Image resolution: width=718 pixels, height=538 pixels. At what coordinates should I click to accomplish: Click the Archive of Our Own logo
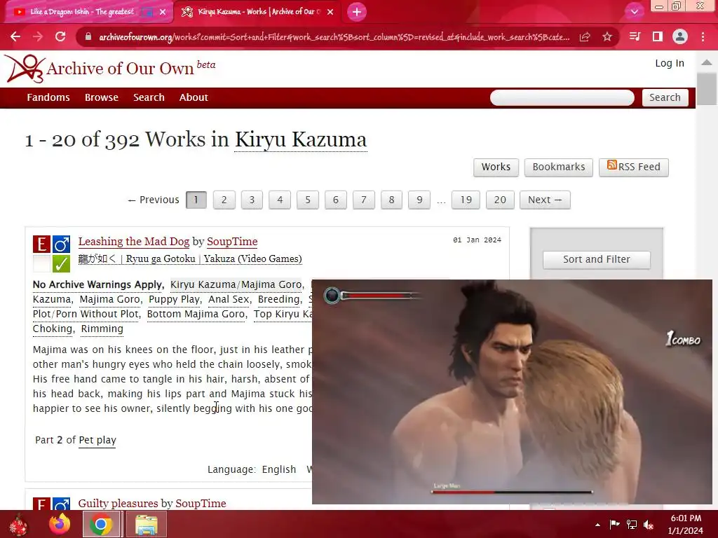110,69
